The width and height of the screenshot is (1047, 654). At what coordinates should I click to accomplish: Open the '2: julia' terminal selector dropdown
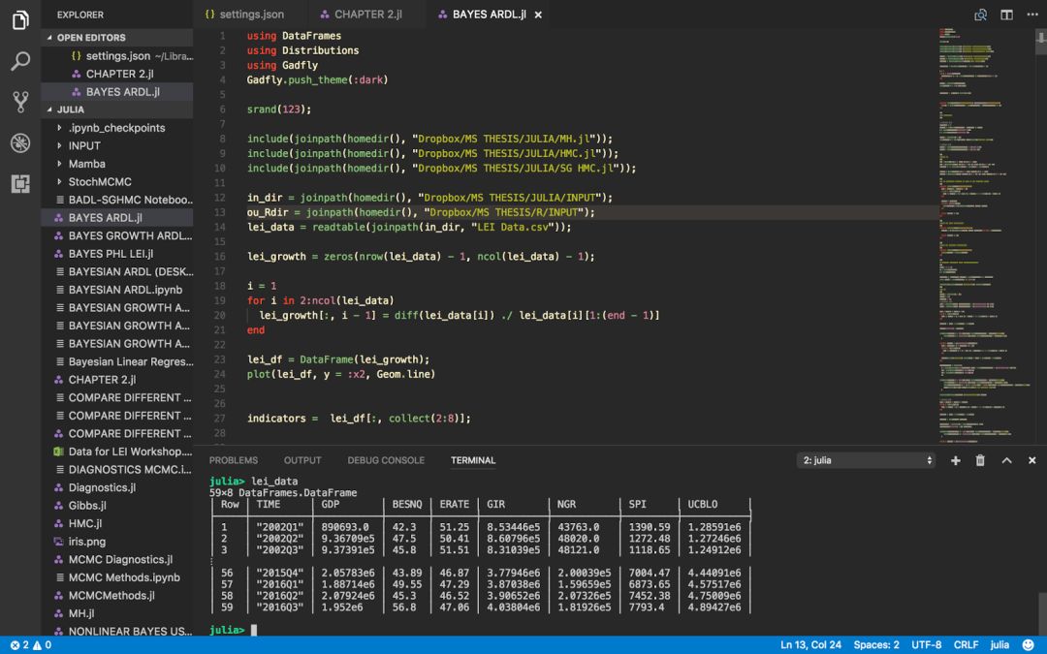click(866, 460)
